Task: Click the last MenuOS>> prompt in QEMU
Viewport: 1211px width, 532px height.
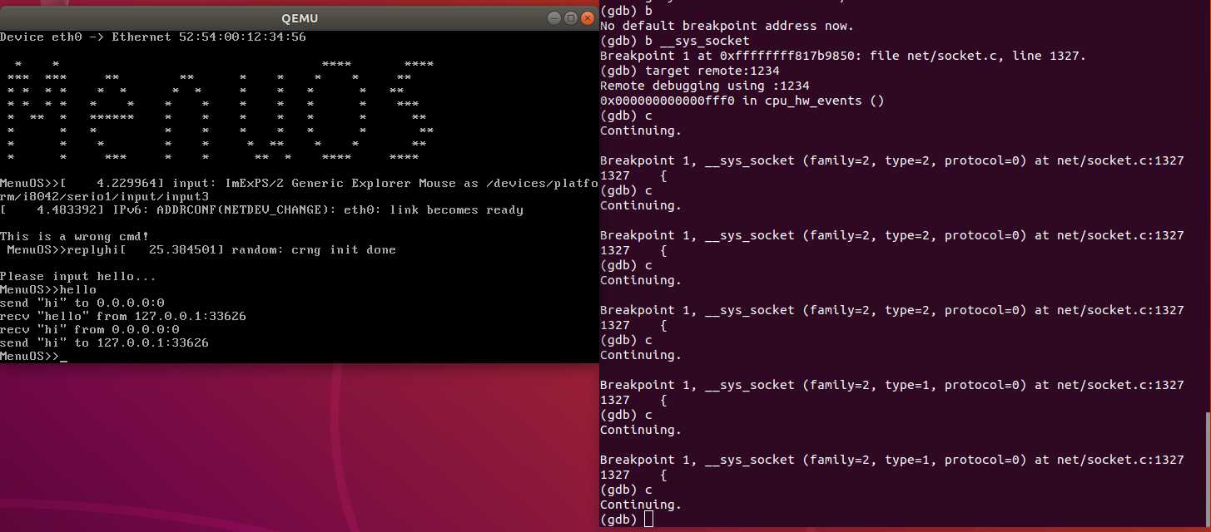Action: [30, 356]
